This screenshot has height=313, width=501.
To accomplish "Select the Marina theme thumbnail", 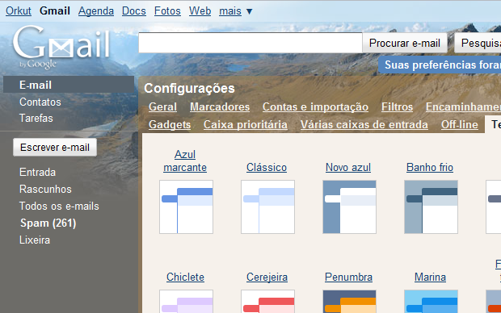I will pos(431,302).
